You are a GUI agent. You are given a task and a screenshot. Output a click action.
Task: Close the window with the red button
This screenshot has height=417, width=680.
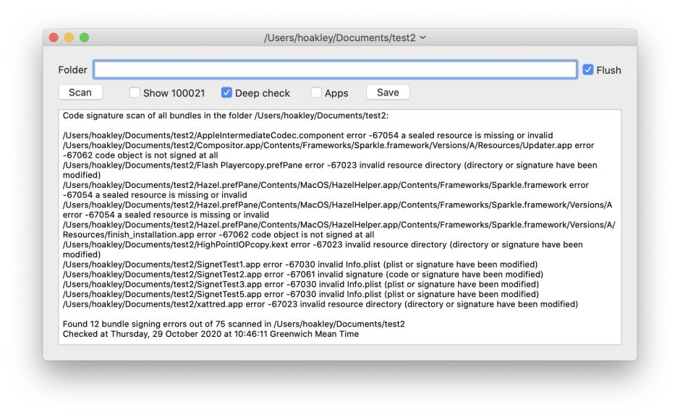point(54,38)
